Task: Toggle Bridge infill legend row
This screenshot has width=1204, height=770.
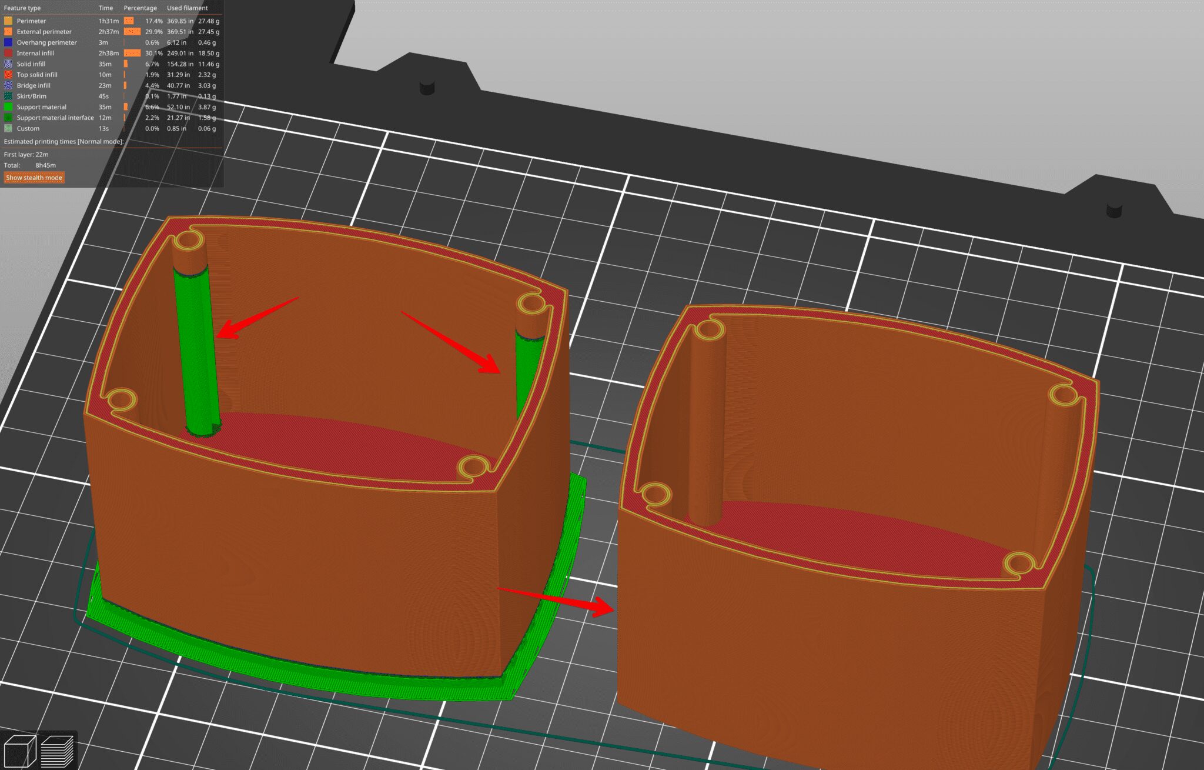Action: [112, 85]
